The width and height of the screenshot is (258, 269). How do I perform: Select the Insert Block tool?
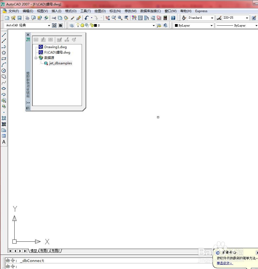[x=4, y=101]
